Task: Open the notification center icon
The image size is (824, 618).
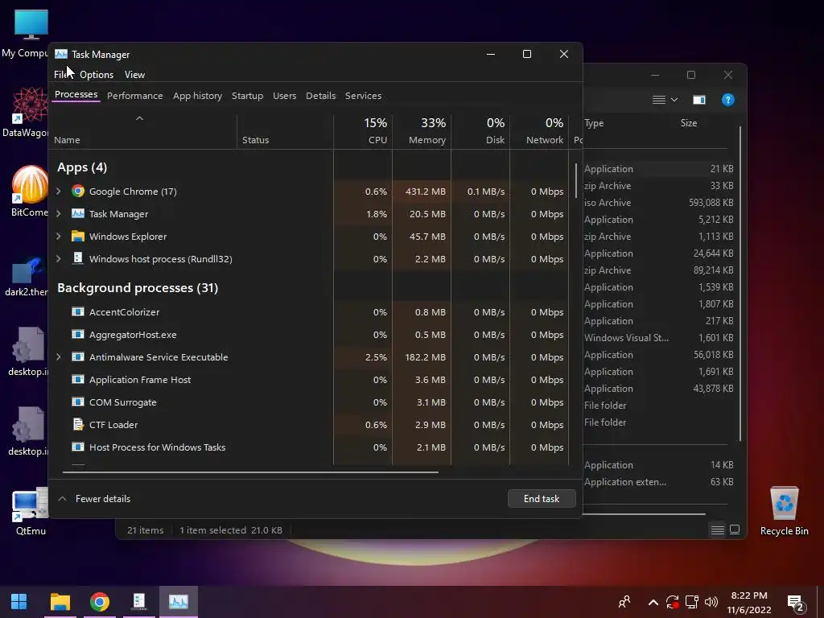Action: click(x=795, y=603)
